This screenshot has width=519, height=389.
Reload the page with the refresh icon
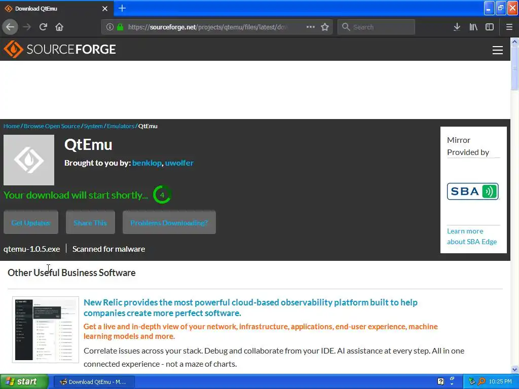click(43, 27)
